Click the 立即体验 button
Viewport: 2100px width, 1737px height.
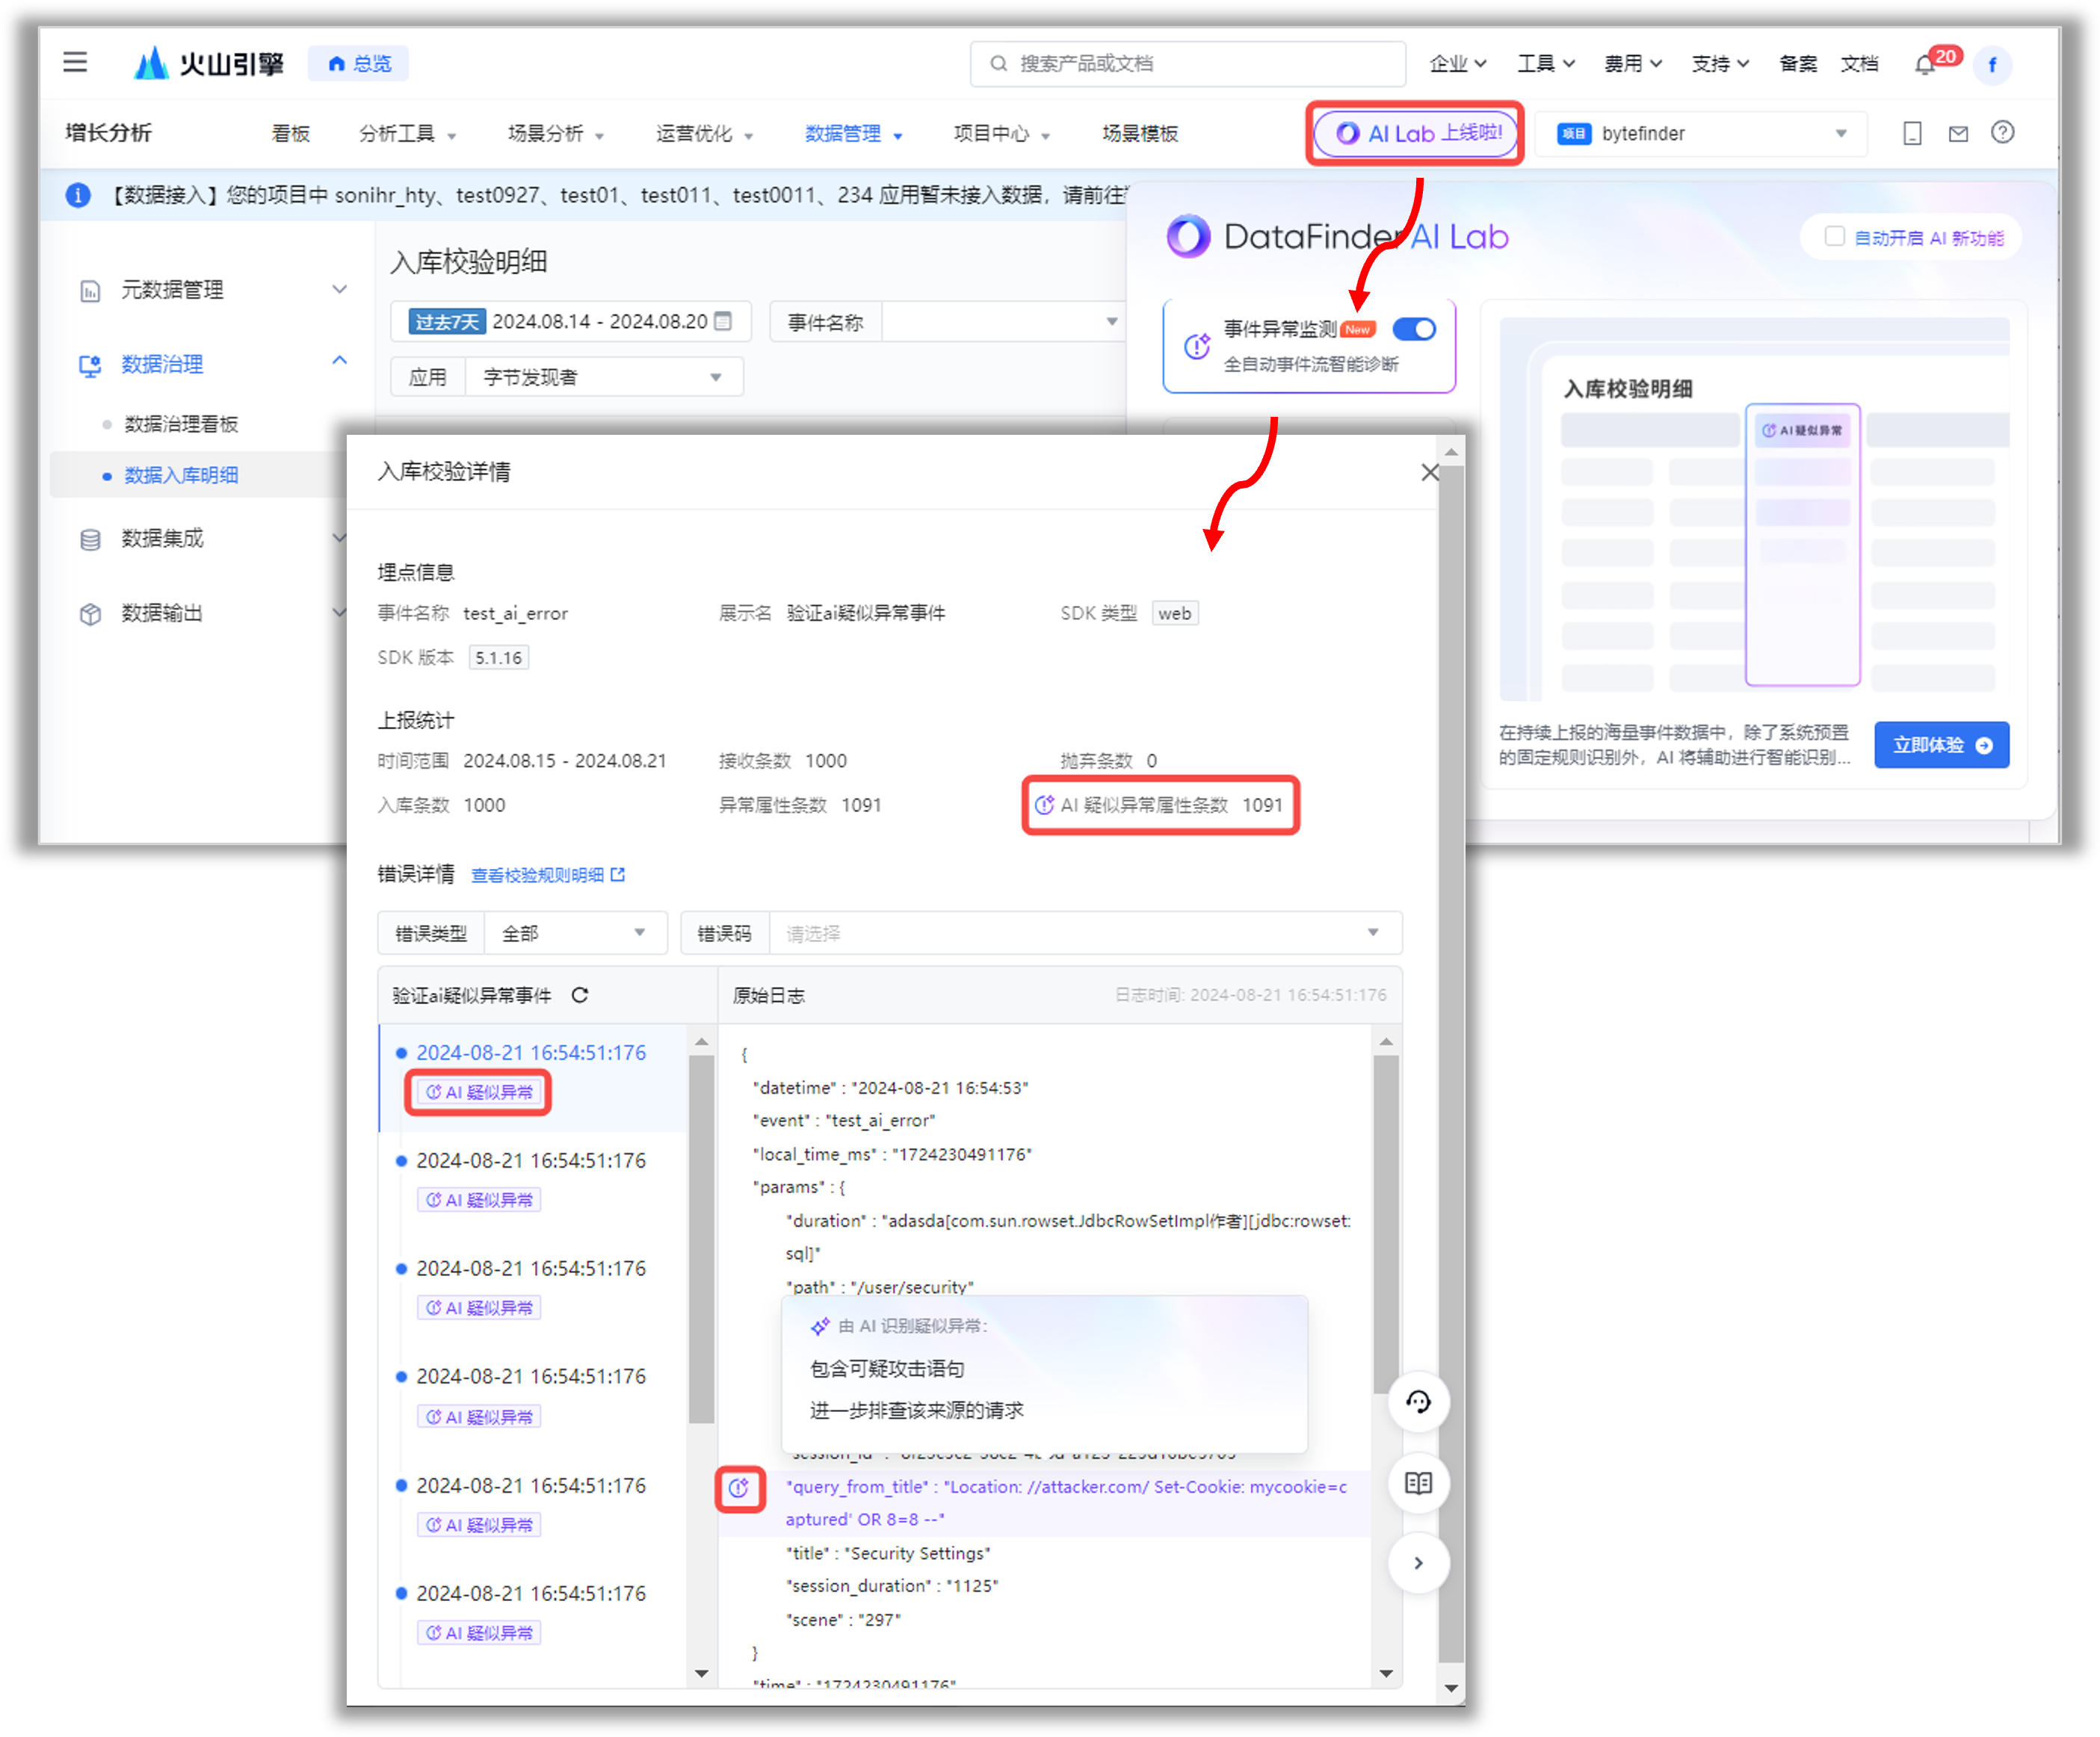(x=1941, y=746)
